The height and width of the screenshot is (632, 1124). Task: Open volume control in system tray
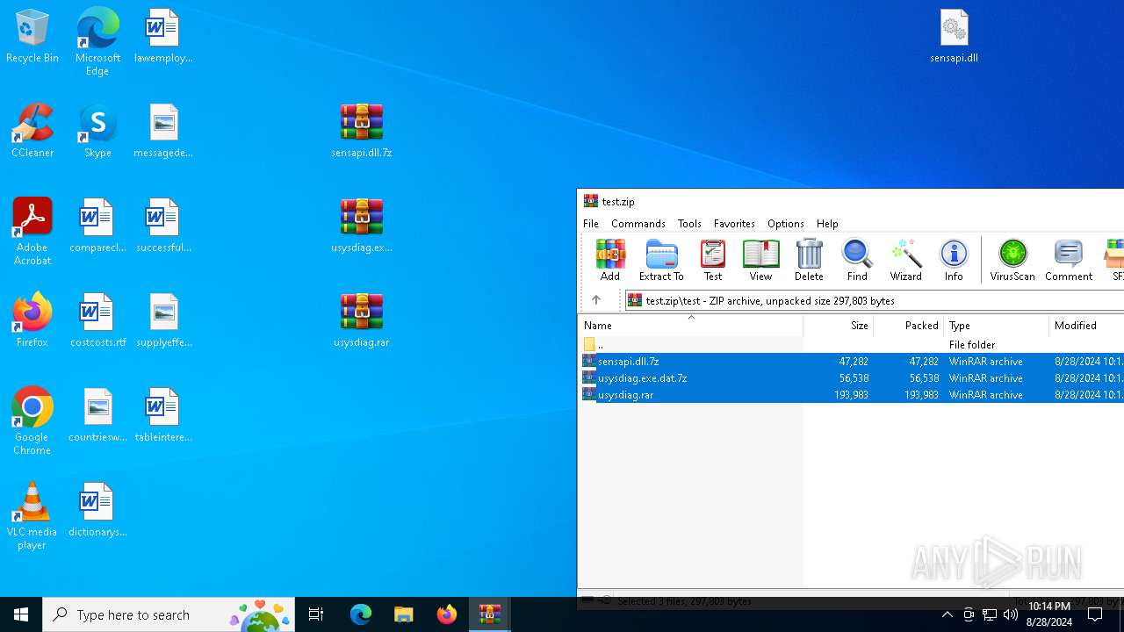[x=1011, y=614]
